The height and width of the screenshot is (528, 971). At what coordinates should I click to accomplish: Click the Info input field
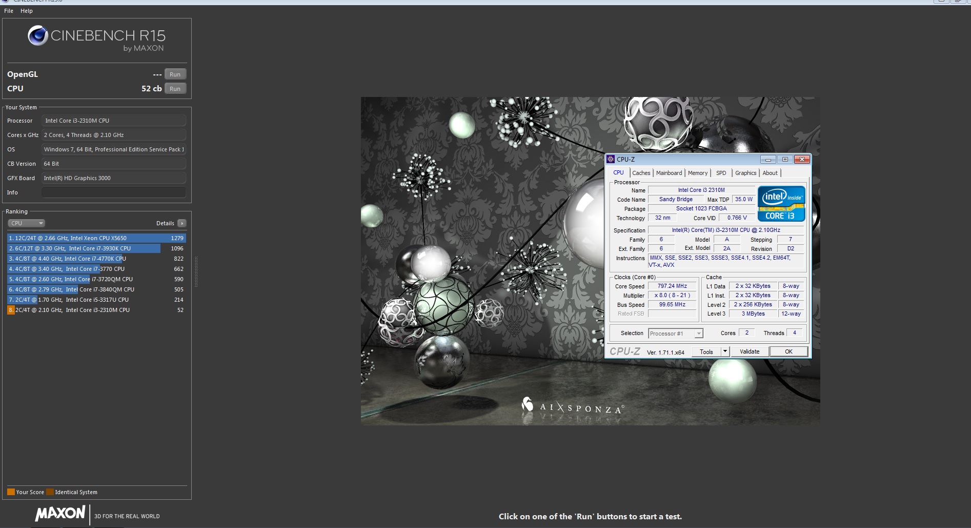tap(114, 192)
